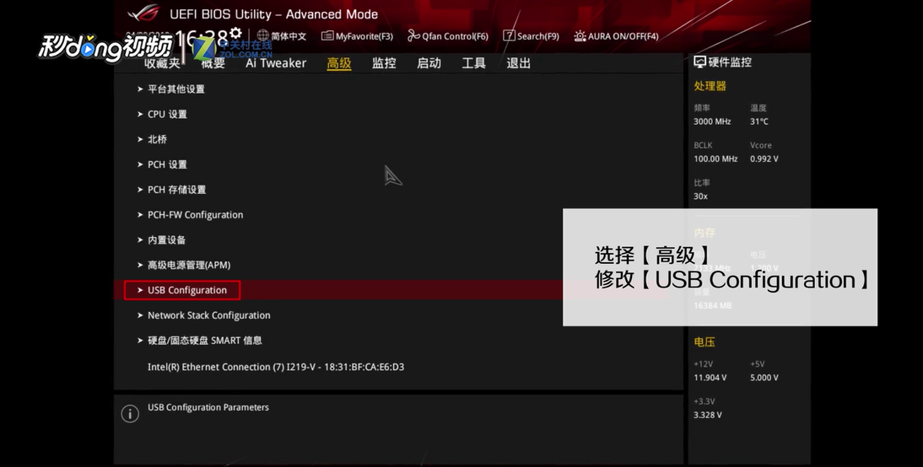Open 北桥 submenu
Image resolution: width=923 pixels, height=467 pixels.
coord(157,139)
